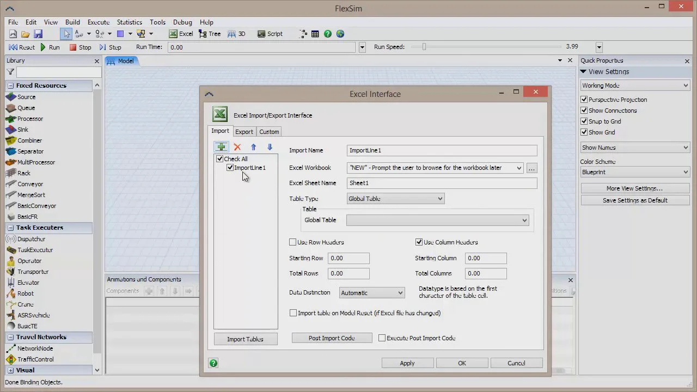Click the green help icon in dialog
Image resolution: width=697 pixels, height=392 pixels.
click(x=213, y=363)
